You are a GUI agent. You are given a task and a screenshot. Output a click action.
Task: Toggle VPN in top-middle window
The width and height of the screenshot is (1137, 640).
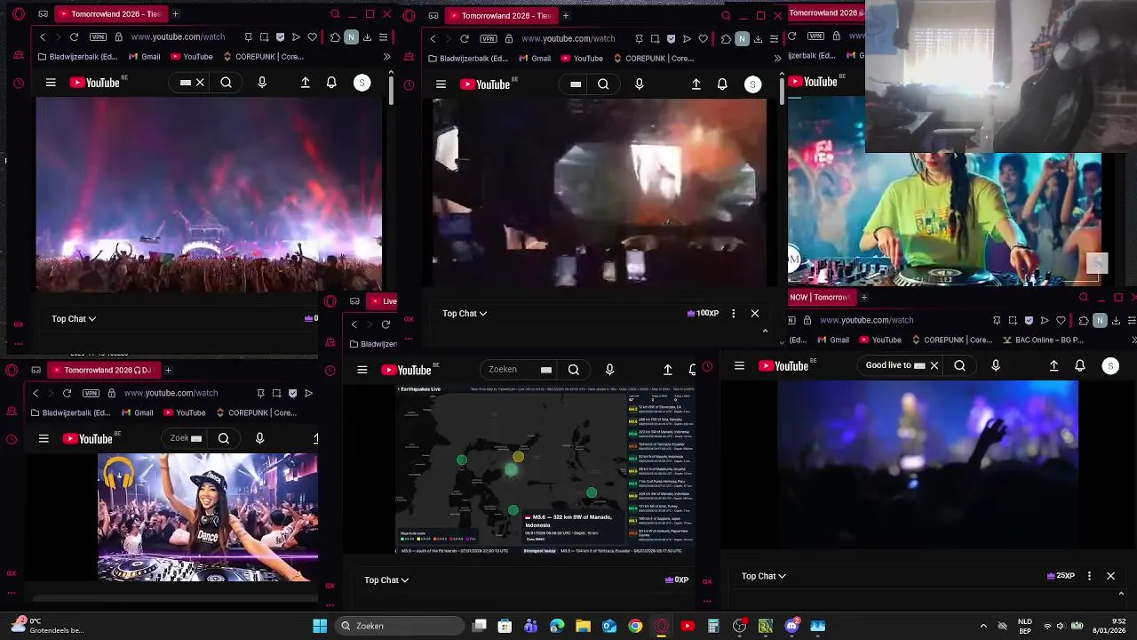tap(489, 39)
